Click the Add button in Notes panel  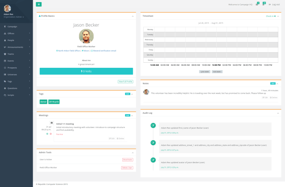(273, 83)
